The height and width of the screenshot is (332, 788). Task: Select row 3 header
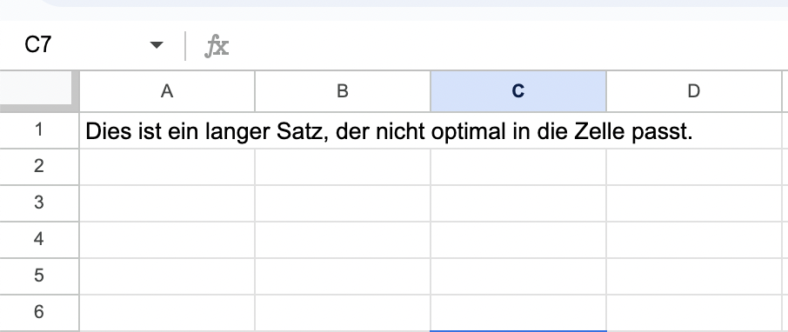pos(39,203)
